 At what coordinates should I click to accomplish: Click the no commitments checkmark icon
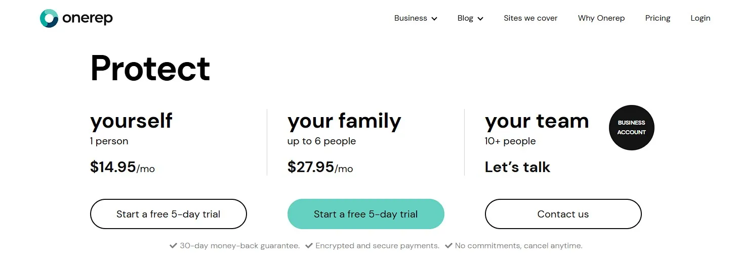[448, 246]
